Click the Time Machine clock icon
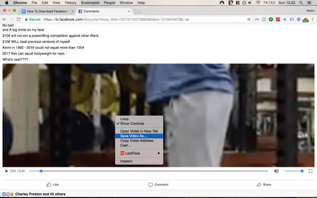This screenshot has width=317, height=198. tap(244, 3)
